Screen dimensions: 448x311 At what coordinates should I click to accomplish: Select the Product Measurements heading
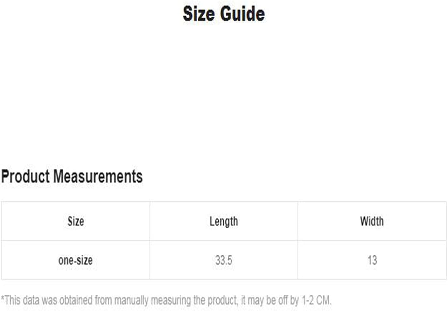72,177
